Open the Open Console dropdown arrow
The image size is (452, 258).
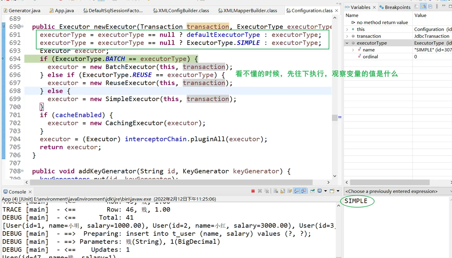338,191
